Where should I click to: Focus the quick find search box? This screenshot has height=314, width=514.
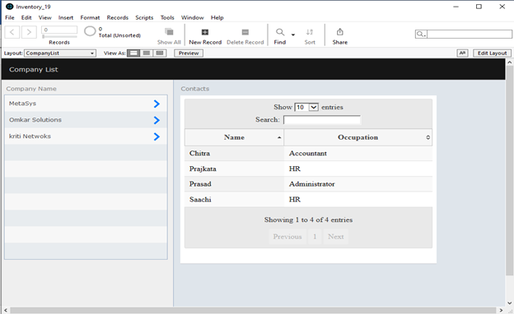click(x=469, y=34)
